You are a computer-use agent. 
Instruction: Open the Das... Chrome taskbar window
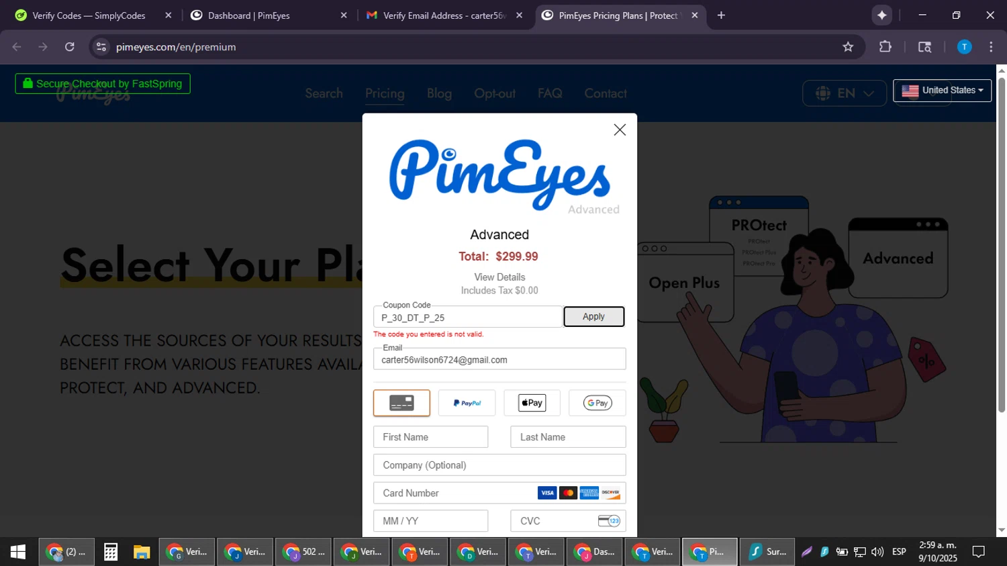(594, 552)
